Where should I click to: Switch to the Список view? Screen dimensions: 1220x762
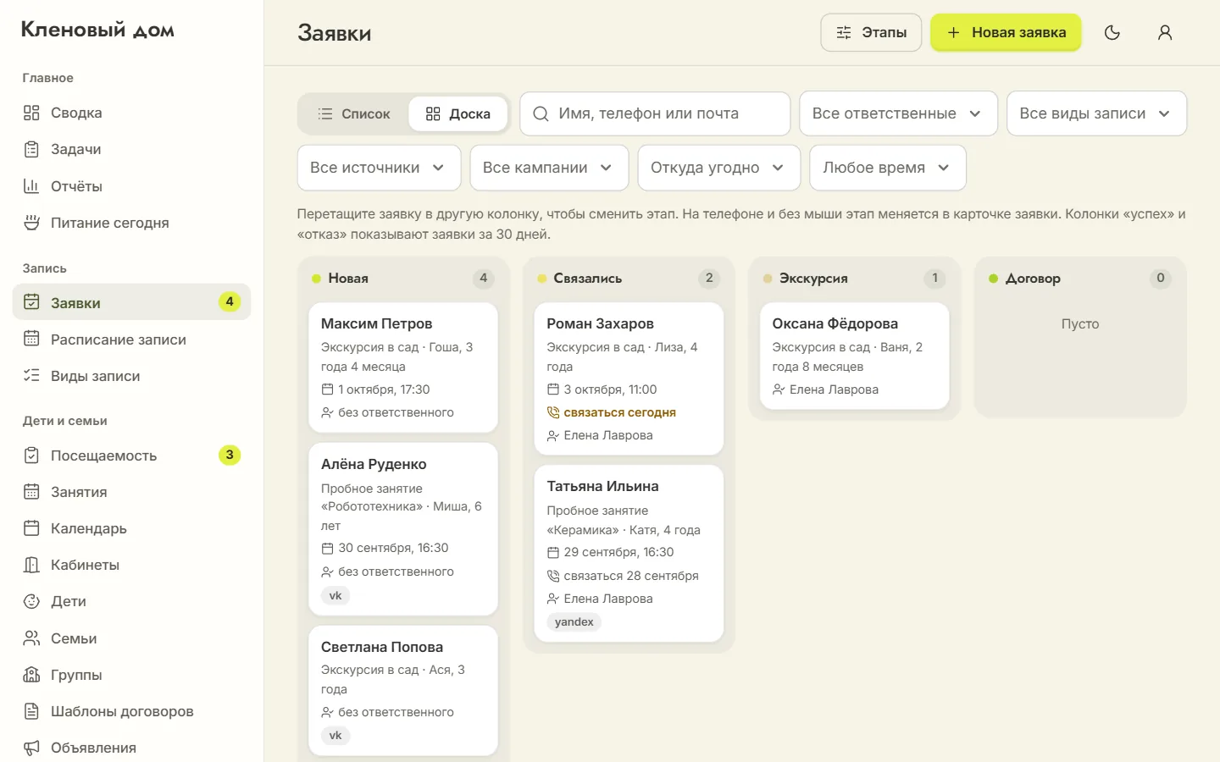(x=354, y=113)
